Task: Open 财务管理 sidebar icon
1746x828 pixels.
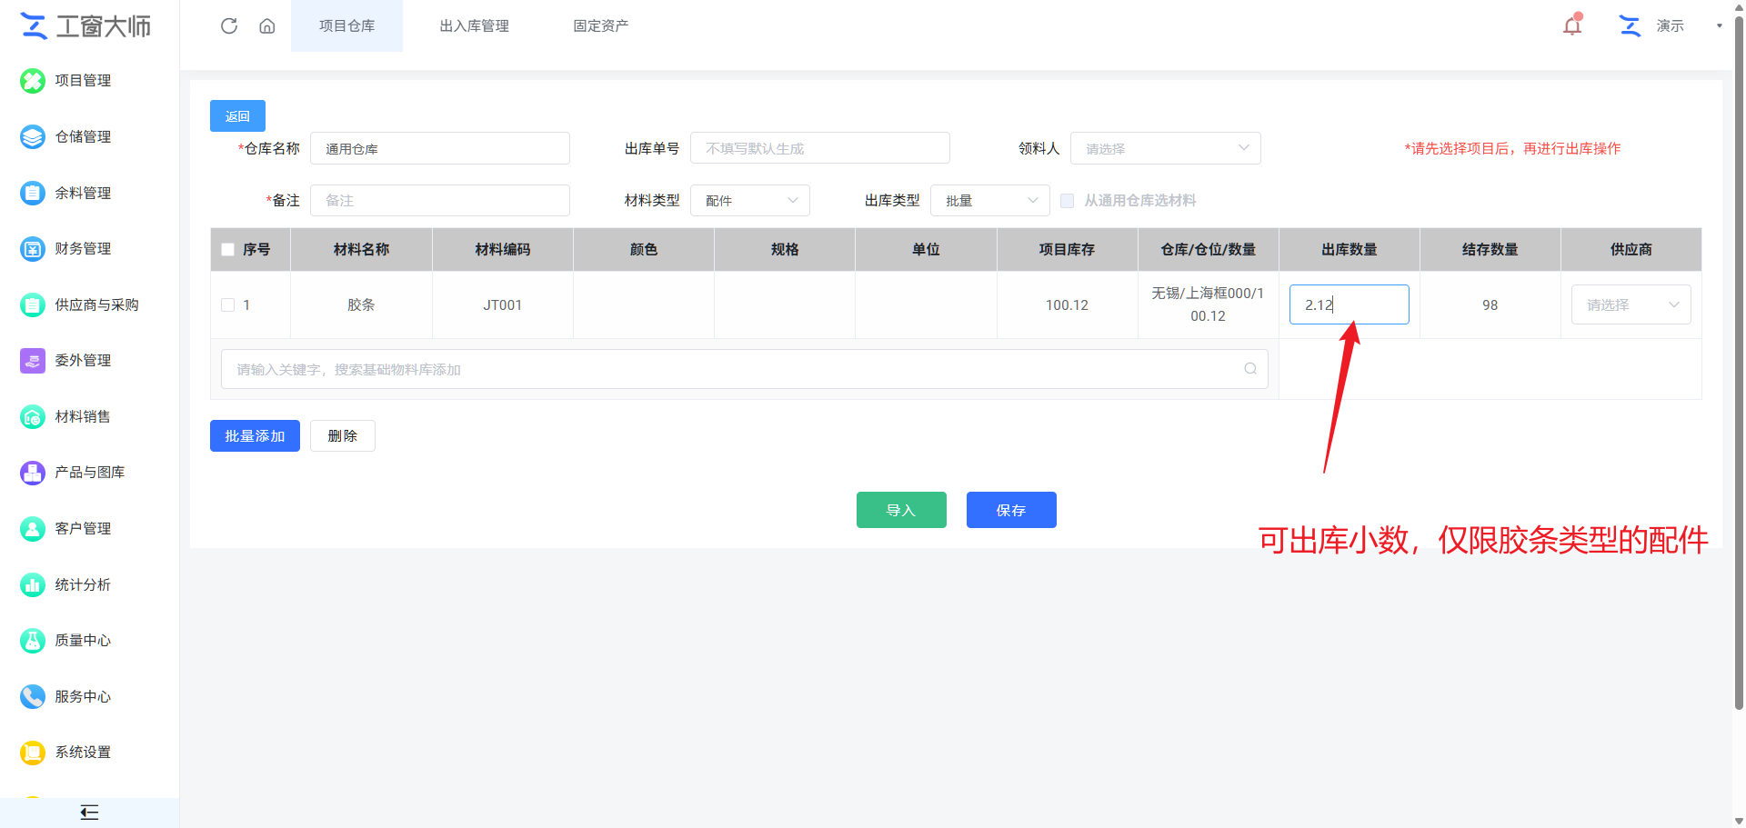Action: click(33, 248)
